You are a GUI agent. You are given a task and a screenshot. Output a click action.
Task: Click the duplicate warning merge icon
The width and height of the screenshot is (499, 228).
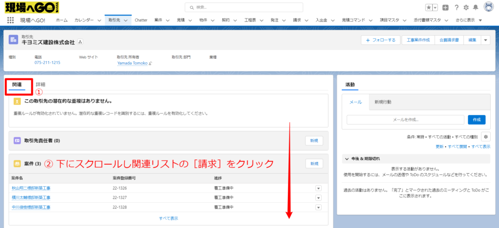(17, 102)
